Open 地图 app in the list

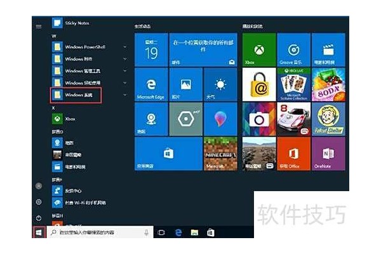[63, 143]
